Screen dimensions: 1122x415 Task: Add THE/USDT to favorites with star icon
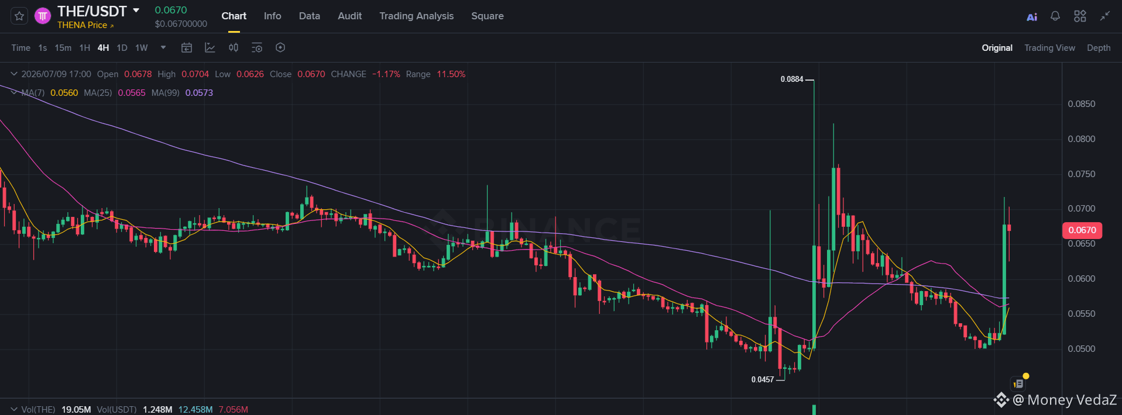[19, 16]
